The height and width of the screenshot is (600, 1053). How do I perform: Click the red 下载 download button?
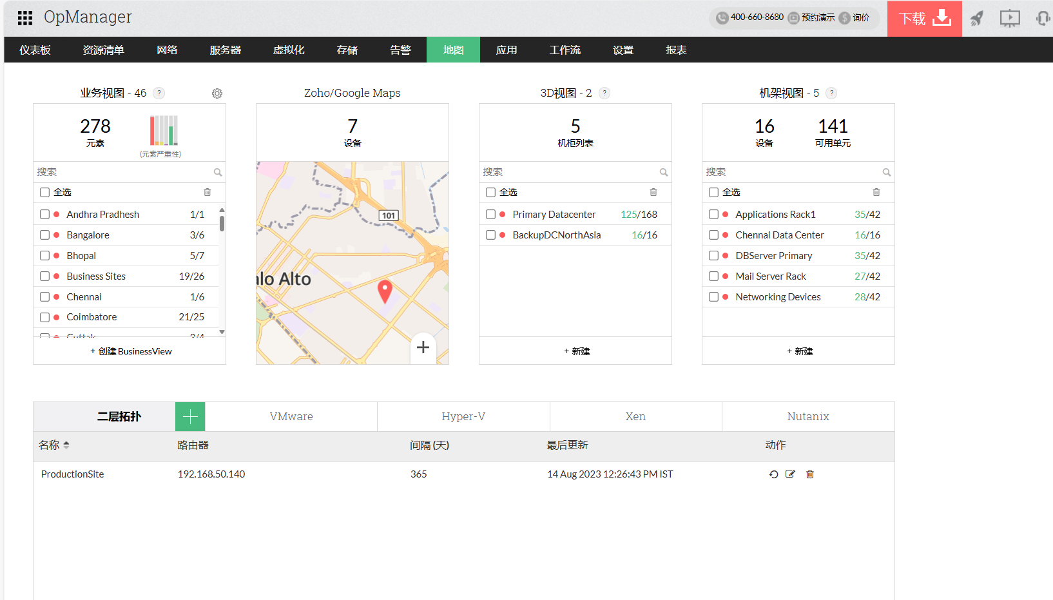point(924,19)
